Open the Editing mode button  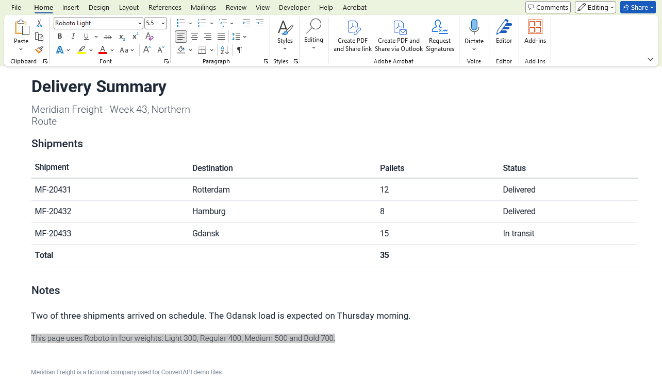(595, 7)
